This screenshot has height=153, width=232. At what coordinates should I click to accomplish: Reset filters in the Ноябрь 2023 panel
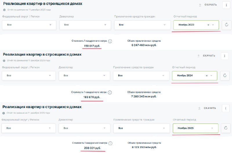tap(226, 25)
